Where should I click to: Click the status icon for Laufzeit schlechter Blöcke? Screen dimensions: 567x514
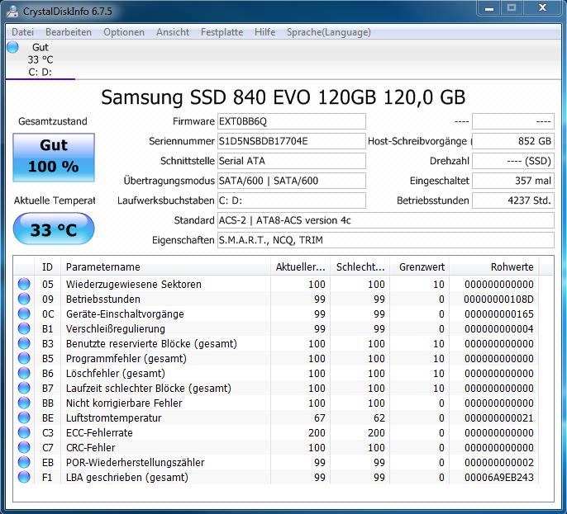point(24,388)
